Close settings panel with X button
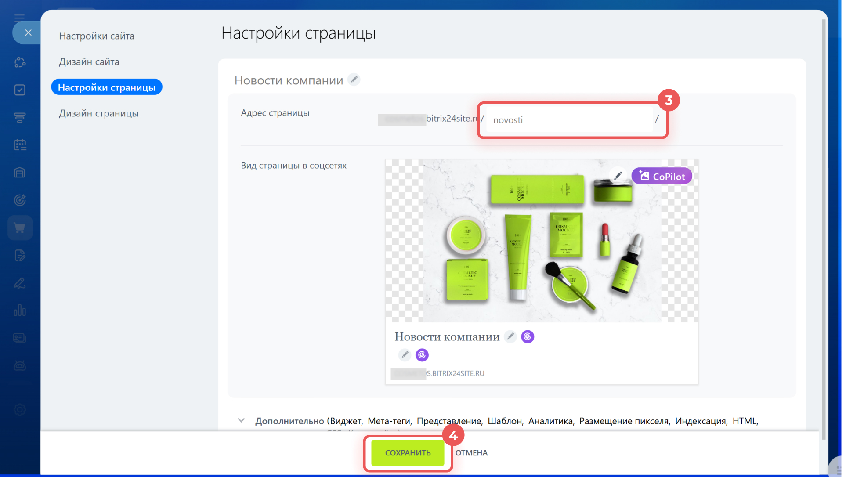Image resolution: width=846 pixels, height=477 pixels. point(28,33)
